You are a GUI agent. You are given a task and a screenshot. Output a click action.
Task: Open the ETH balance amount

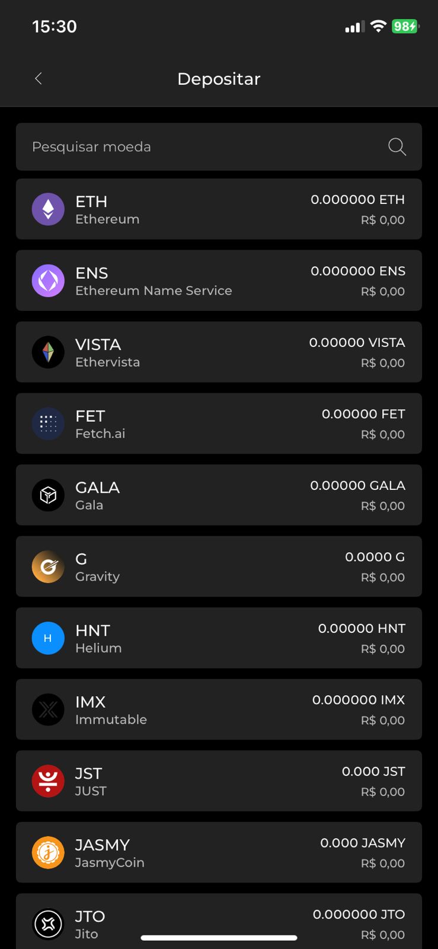(357, 200)
